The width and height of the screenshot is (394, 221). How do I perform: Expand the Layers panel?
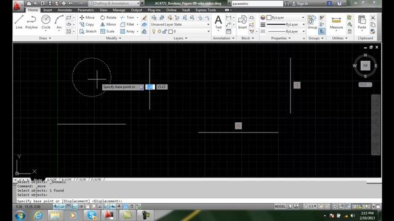180,38
